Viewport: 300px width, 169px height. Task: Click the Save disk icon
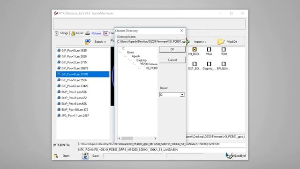(x=85, y=156)
